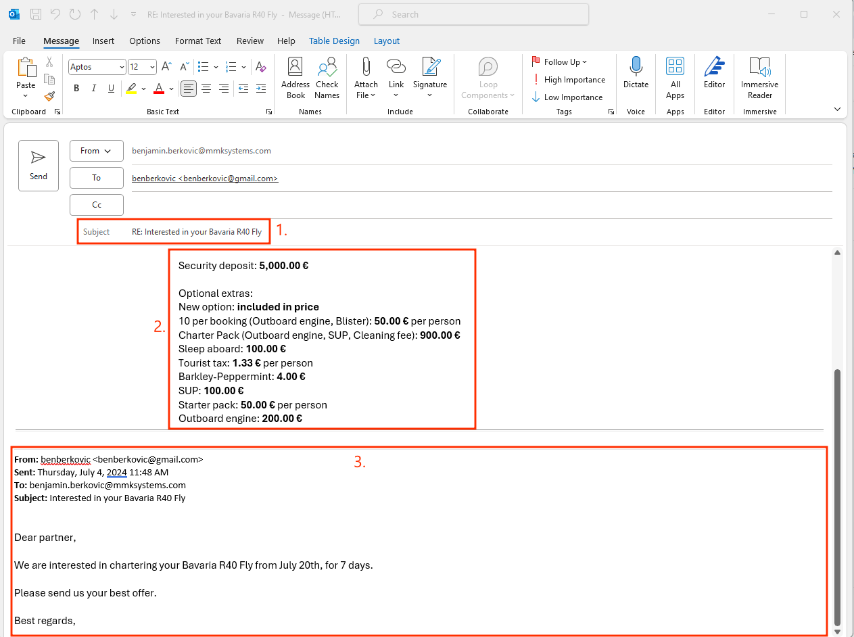Expand font color picker arrow
The image size is (854, 637).
pyautogui.click(x=171, y=88)
